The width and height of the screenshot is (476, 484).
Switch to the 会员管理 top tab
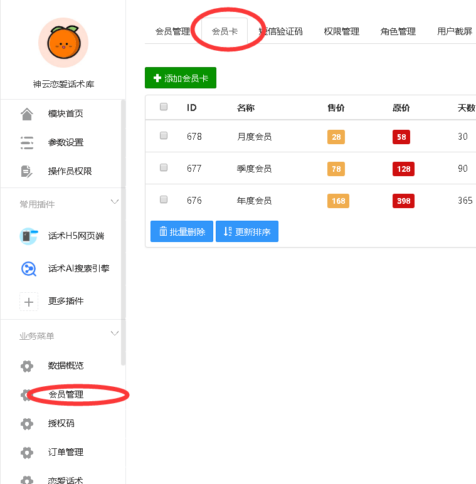pyautogui.click(x=173, y=31)
